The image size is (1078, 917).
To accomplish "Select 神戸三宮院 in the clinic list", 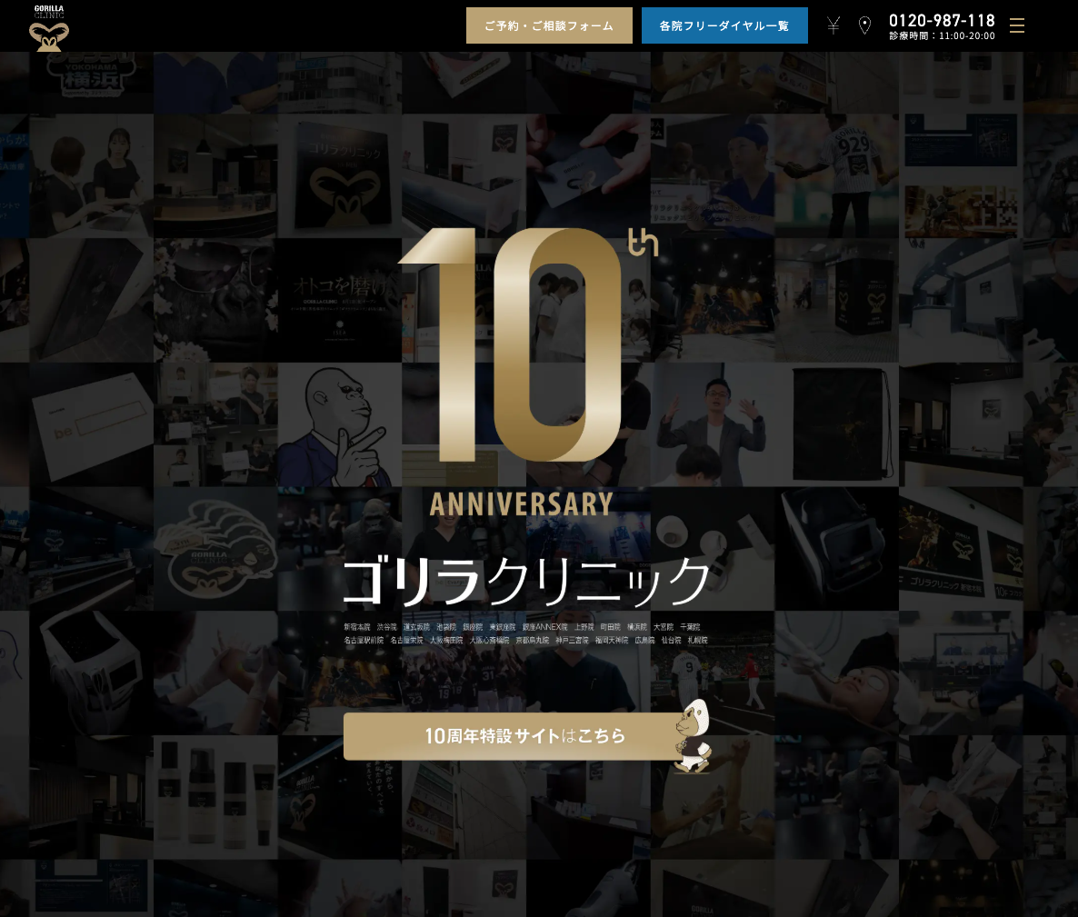I will 573,640.
